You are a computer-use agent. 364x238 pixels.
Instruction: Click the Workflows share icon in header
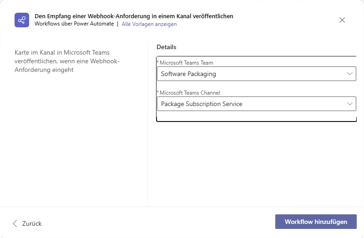click(x=21, y=20)
